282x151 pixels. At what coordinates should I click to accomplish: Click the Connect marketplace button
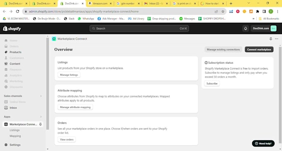pos(259,49)
